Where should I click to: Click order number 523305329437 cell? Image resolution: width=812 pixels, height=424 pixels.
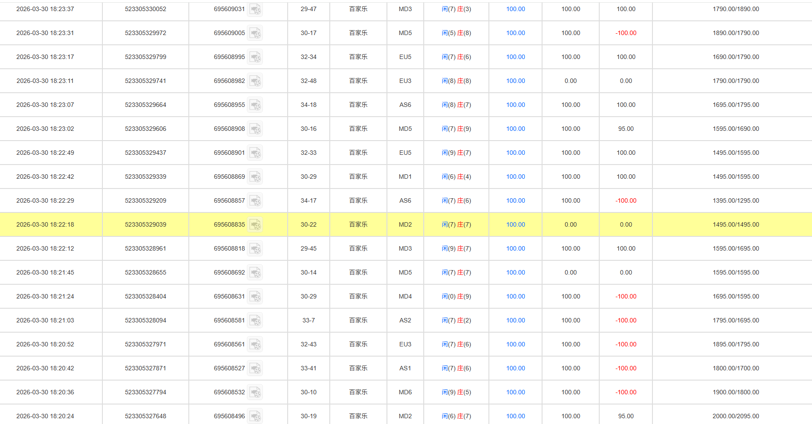145,153
